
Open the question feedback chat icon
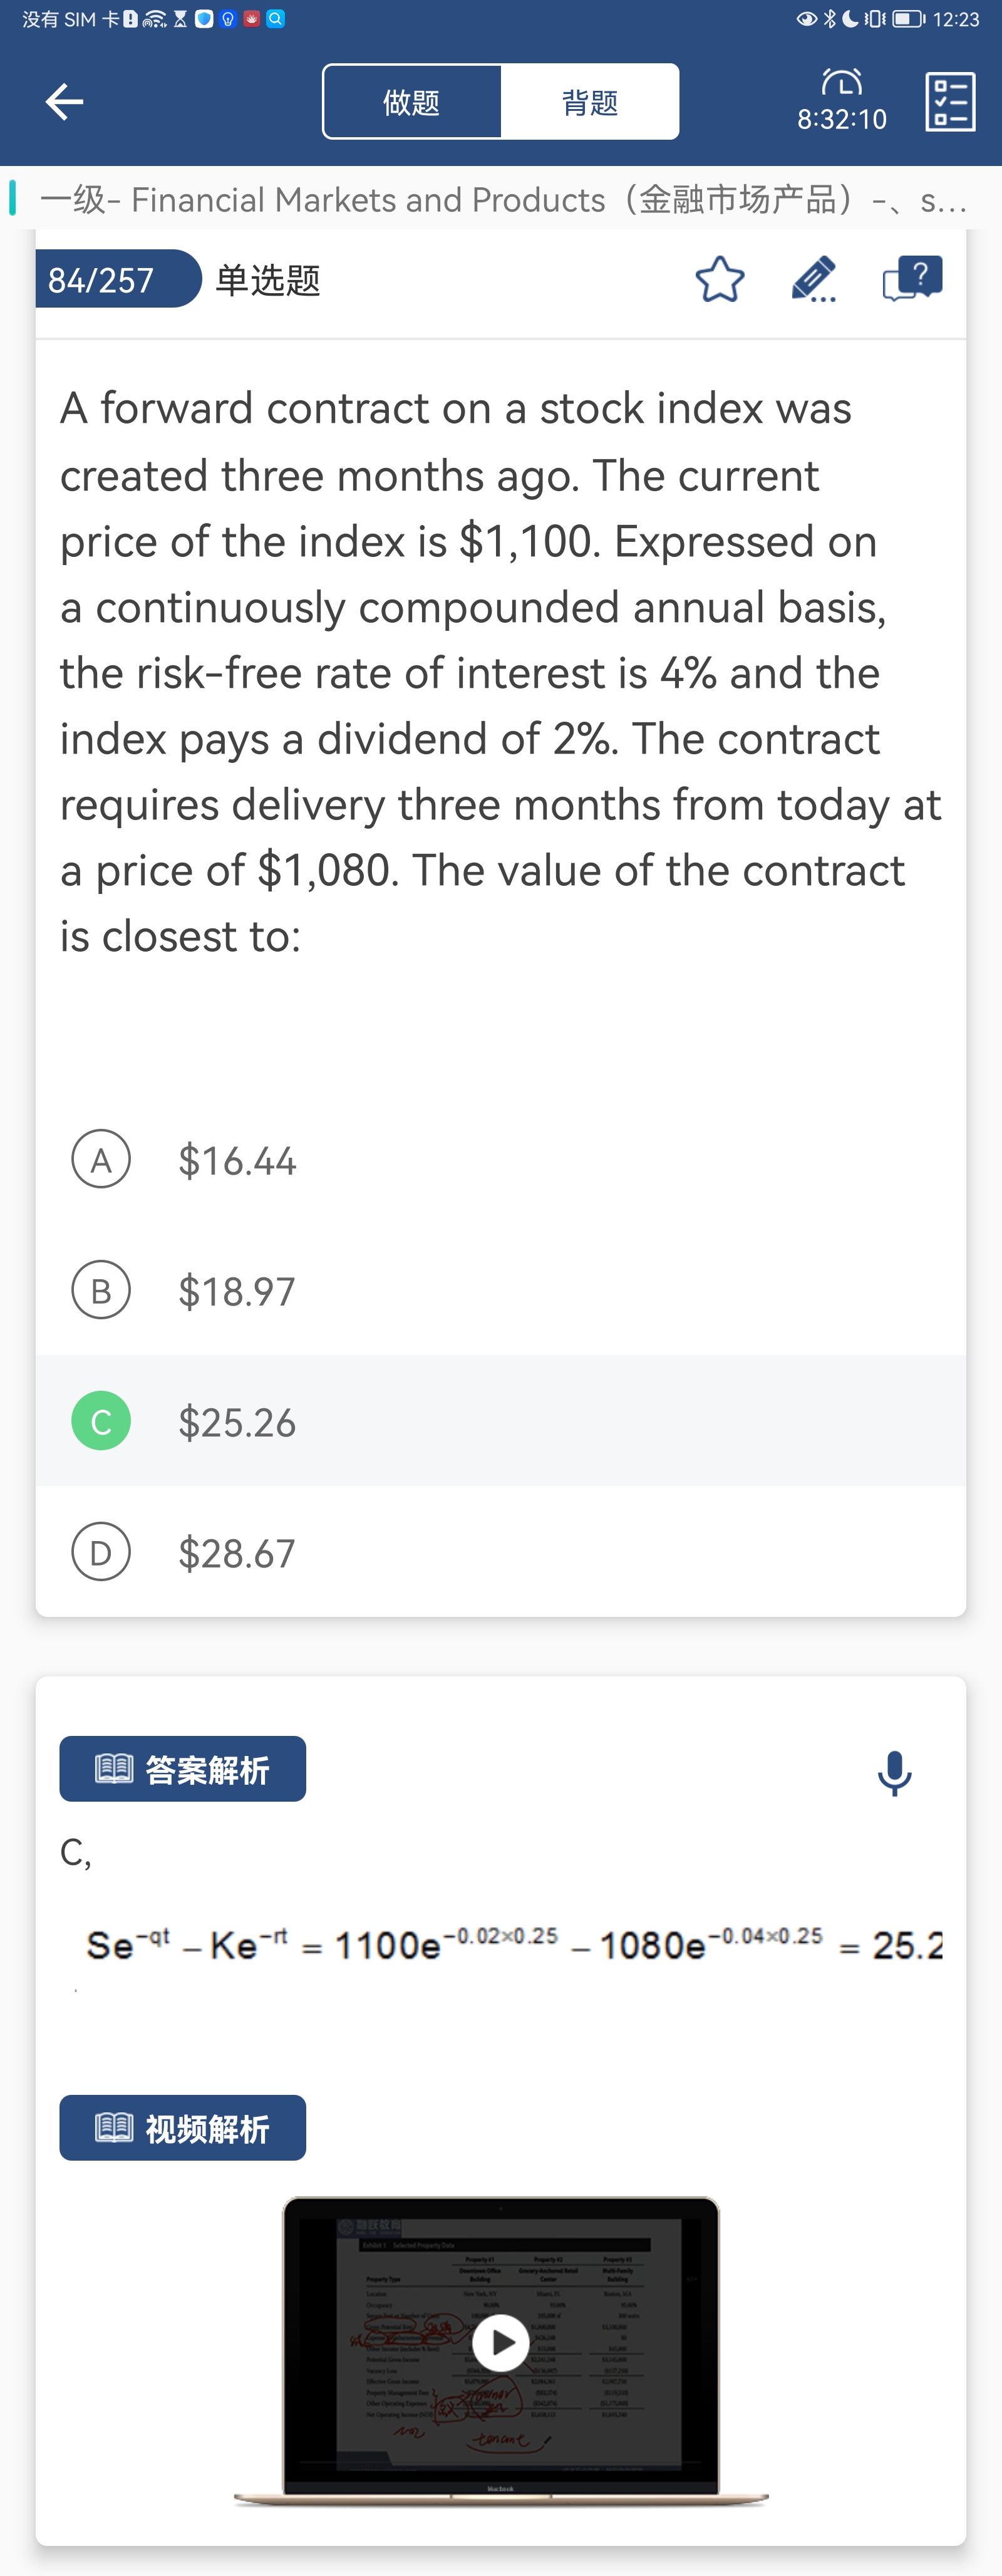912,279
